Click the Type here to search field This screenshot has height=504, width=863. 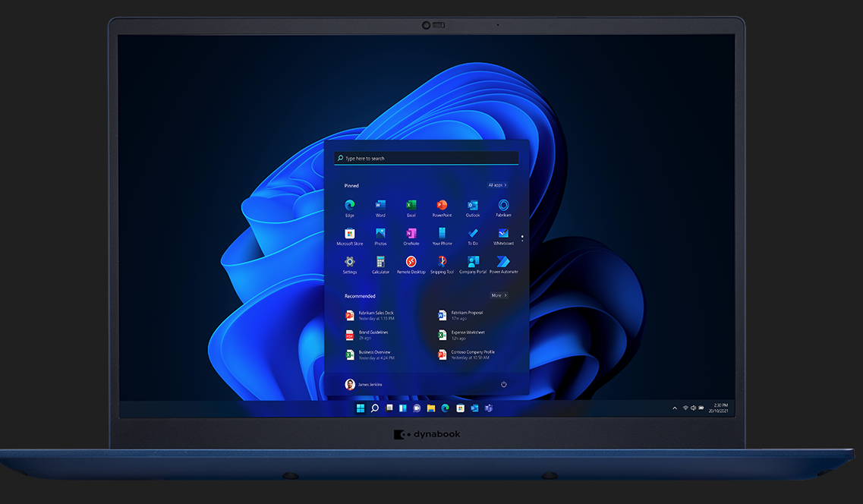[427, 159]
